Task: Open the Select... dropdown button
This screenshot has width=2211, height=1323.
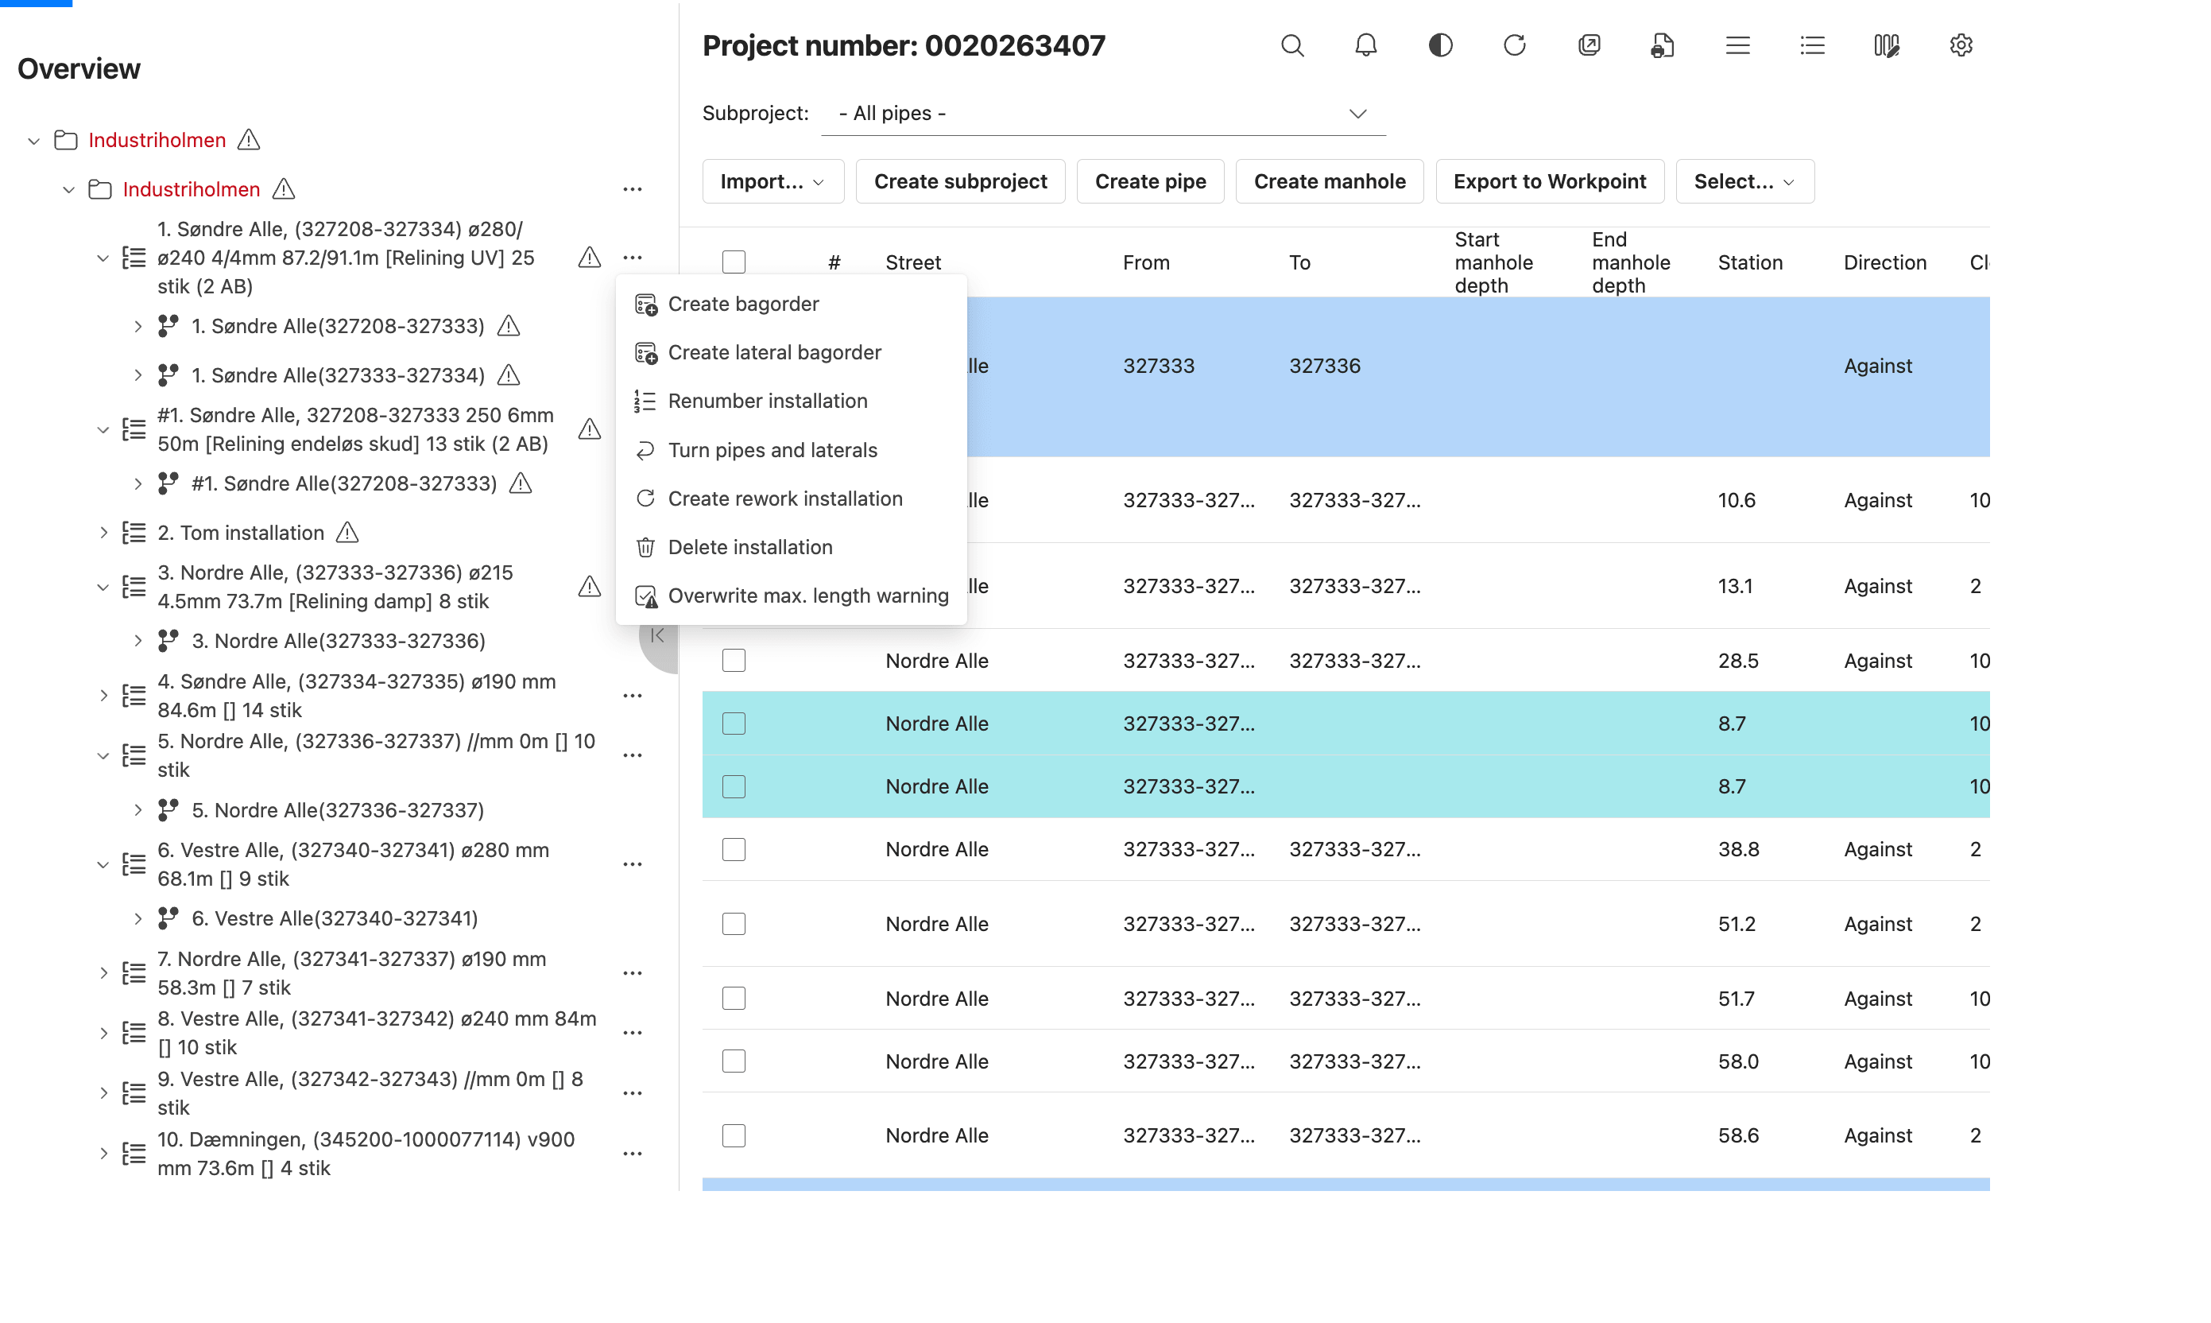Action: tap(1744, 182)
